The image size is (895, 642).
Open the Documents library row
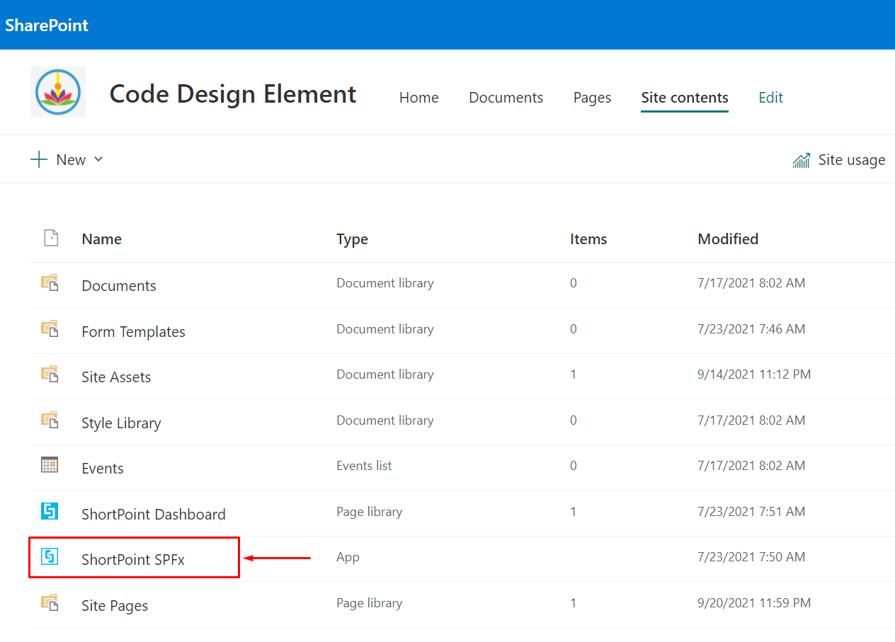119,286
